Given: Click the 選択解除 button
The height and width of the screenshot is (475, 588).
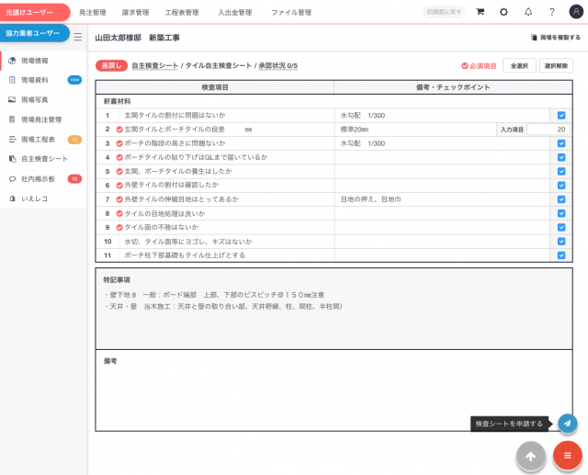Looking at the screenshot, I should [557, 66].
